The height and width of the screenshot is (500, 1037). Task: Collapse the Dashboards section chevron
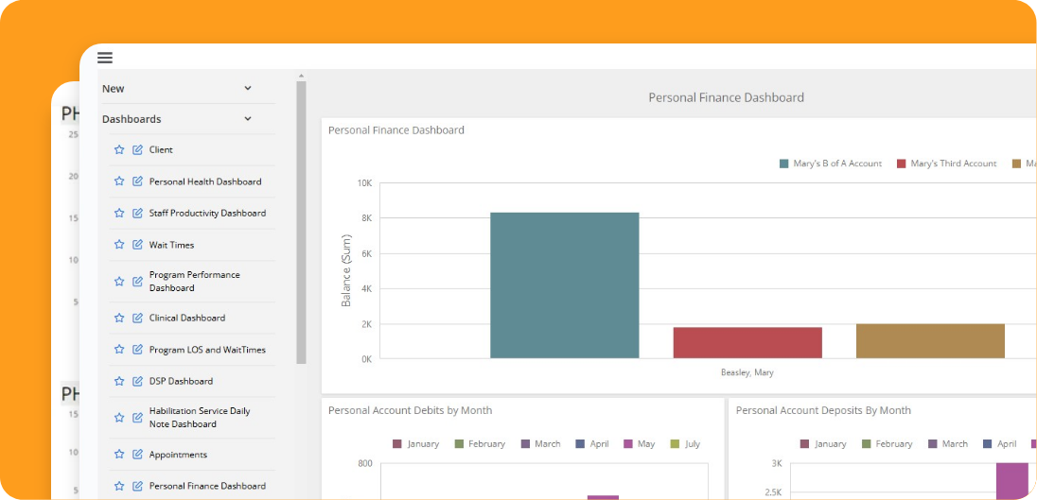[x=248, y=119]
